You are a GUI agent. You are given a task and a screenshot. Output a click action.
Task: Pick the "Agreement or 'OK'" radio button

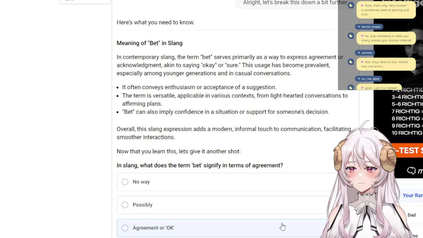(x=125, y=228)
